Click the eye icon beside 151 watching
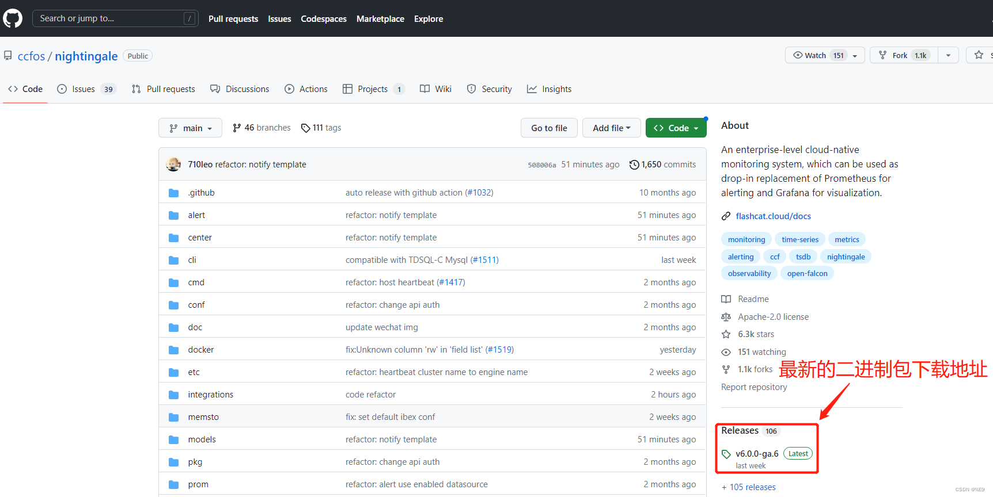 click(x=726, y=352)
